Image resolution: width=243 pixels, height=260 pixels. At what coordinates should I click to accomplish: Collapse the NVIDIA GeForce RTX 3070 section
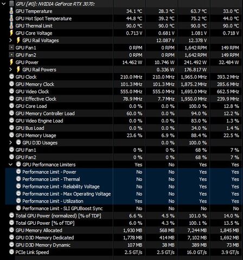click(x=4, y=4)
